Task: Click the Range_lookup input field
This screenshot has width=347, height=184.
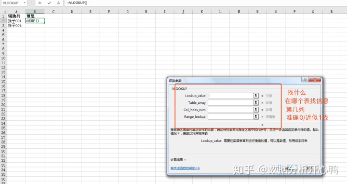Action: [x=230, y=116]
